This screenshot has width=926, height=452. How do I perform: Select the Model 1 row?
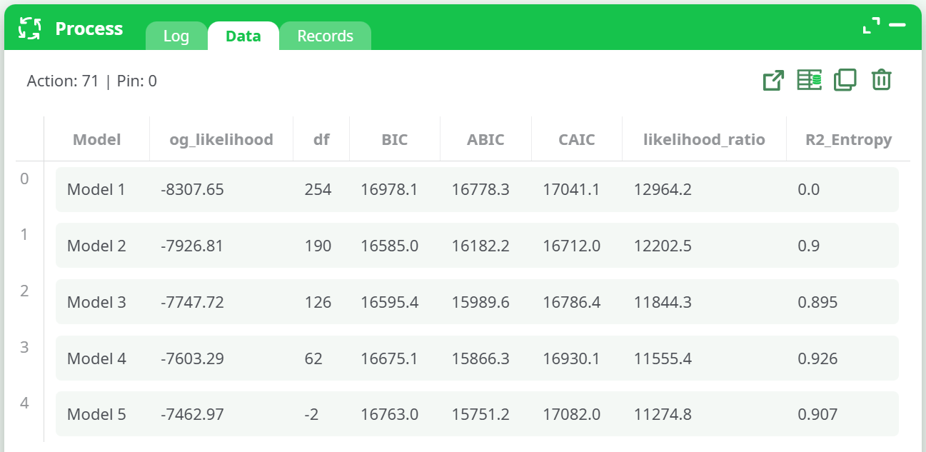point(477,190)
